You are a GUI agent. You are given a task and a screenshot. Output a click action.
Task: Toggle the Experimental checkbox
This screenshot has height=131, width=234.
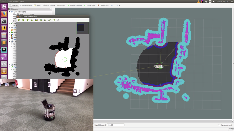point(219,125)
